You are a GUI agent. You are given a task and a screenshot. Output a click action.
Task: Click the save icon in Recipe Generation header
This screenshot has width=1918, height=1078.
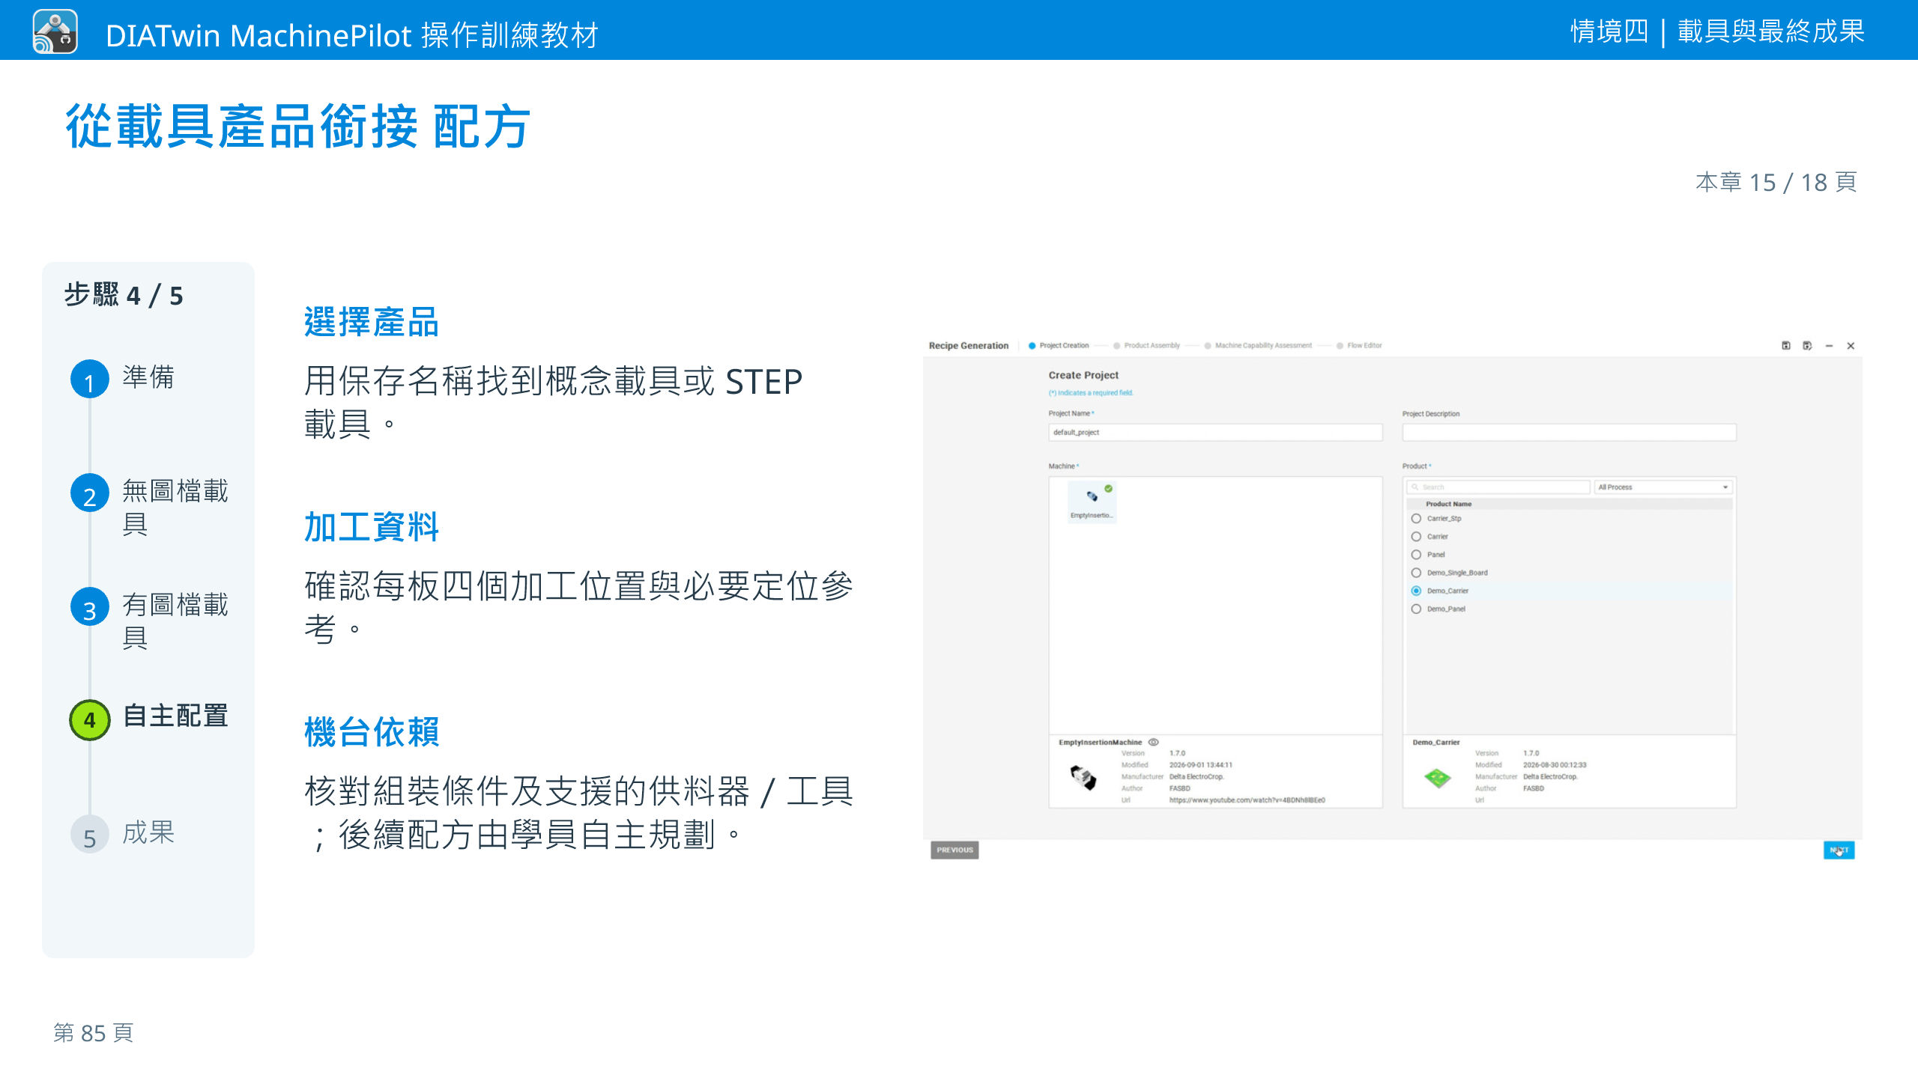pyautogui.click(x=1785, y=346)
